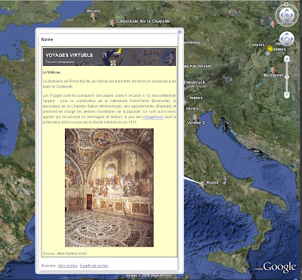302x280 pixels.
Task: Zoom out with slider minus button
Action: pyautogui.click(x=287, y=95)
